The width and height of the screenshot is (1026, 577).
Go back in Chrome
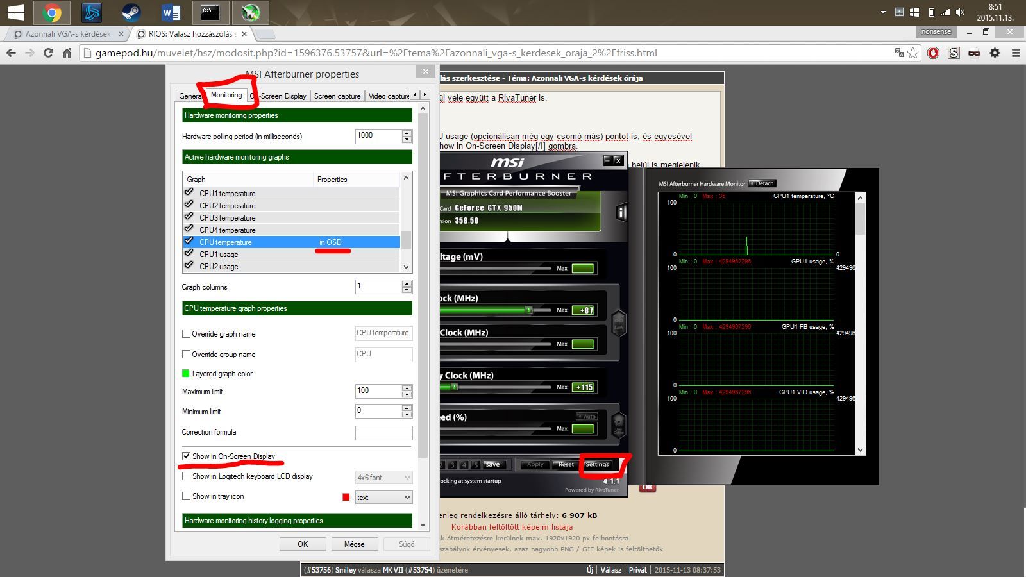tap(11, 53)
